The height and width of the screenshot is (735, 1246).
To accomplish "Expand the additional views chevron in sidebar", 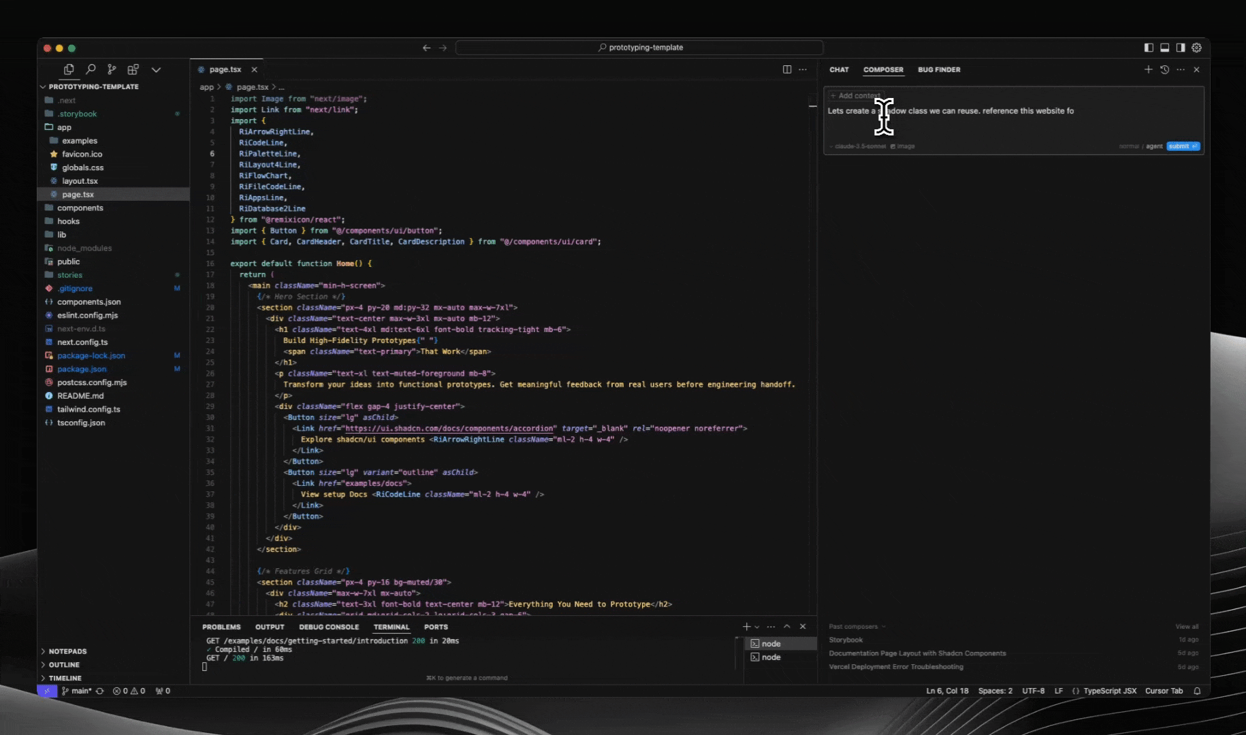I will [156, 69].
